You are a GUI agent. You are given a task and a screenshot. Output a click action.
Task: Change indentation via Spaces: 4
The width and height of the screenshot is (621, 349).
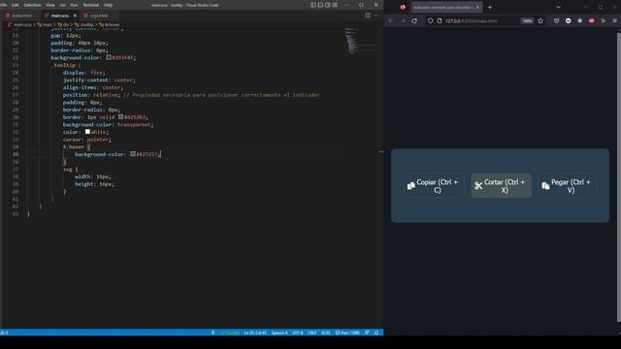(x=279, y=333)
